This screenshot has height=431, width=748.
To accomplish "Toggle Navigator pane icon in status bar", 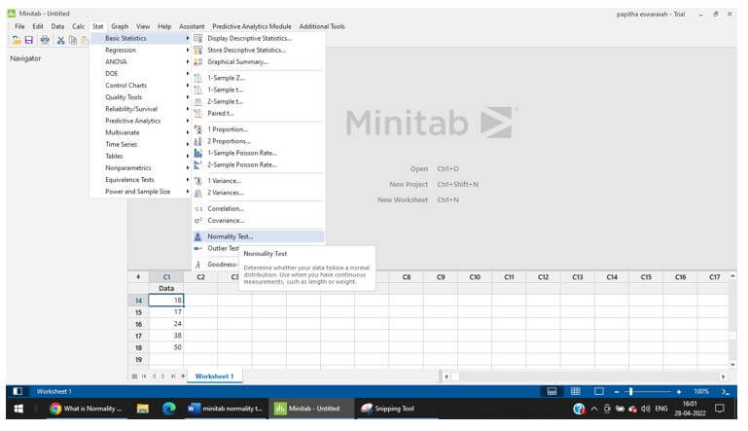I will [18, 391].
